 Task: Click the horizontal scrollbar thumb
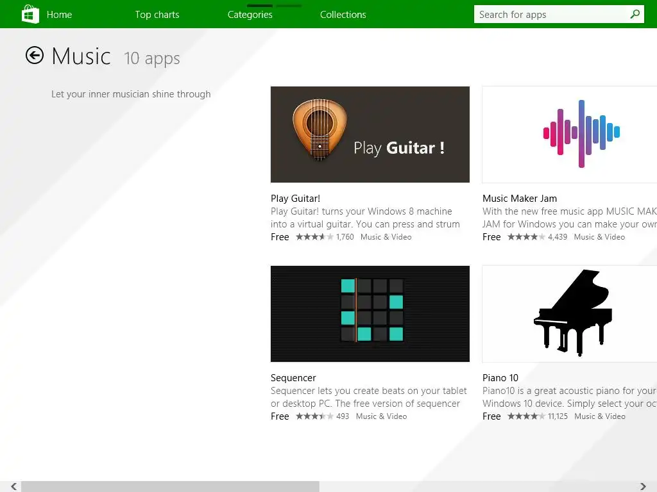170,486
